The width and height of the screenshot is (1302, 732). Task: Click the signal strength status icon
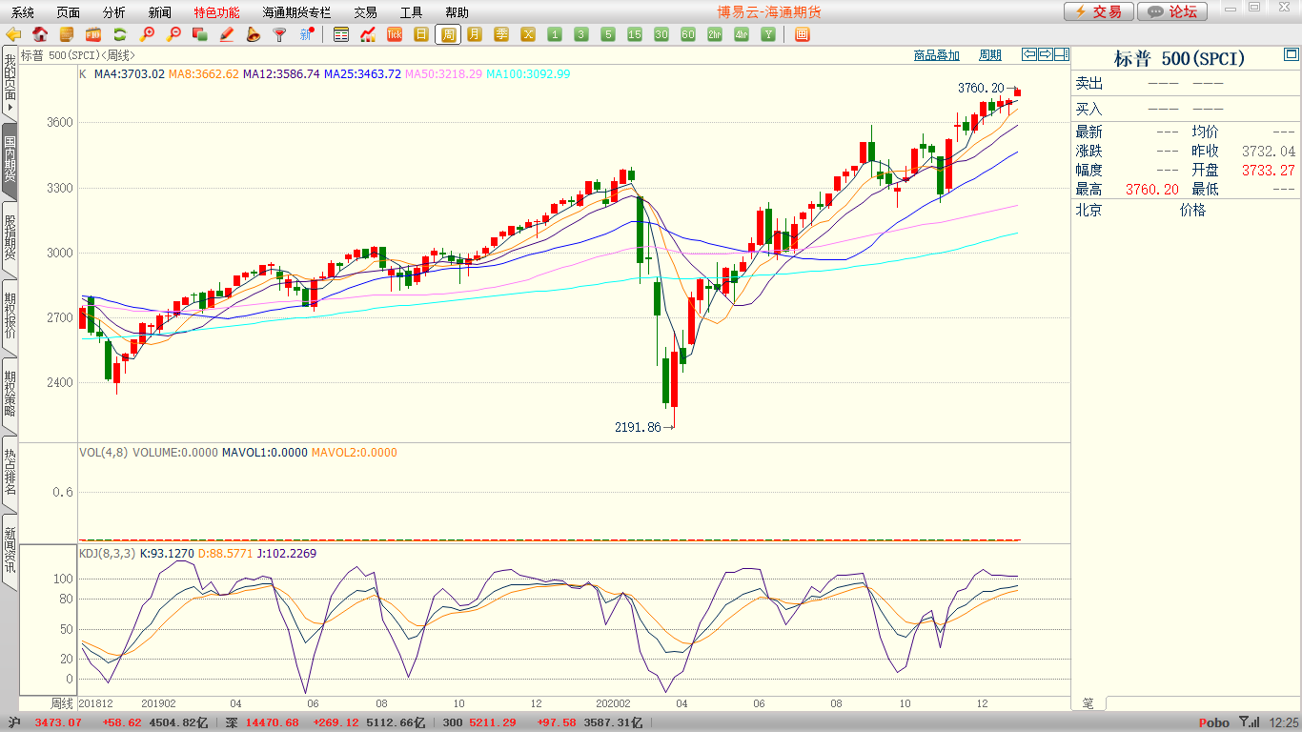[1251, 722]
